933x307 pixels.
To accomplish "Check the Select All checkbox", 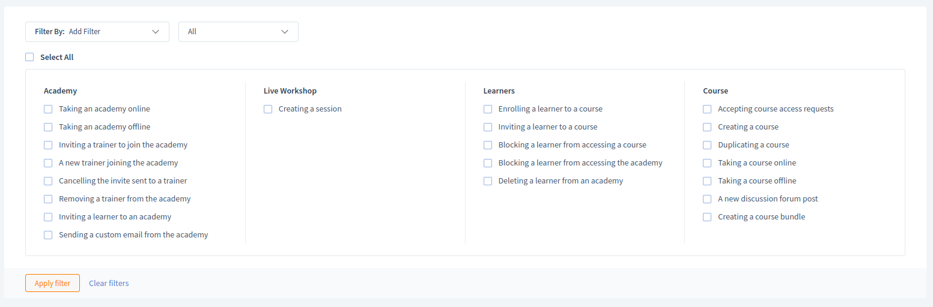I will [29, 57].
